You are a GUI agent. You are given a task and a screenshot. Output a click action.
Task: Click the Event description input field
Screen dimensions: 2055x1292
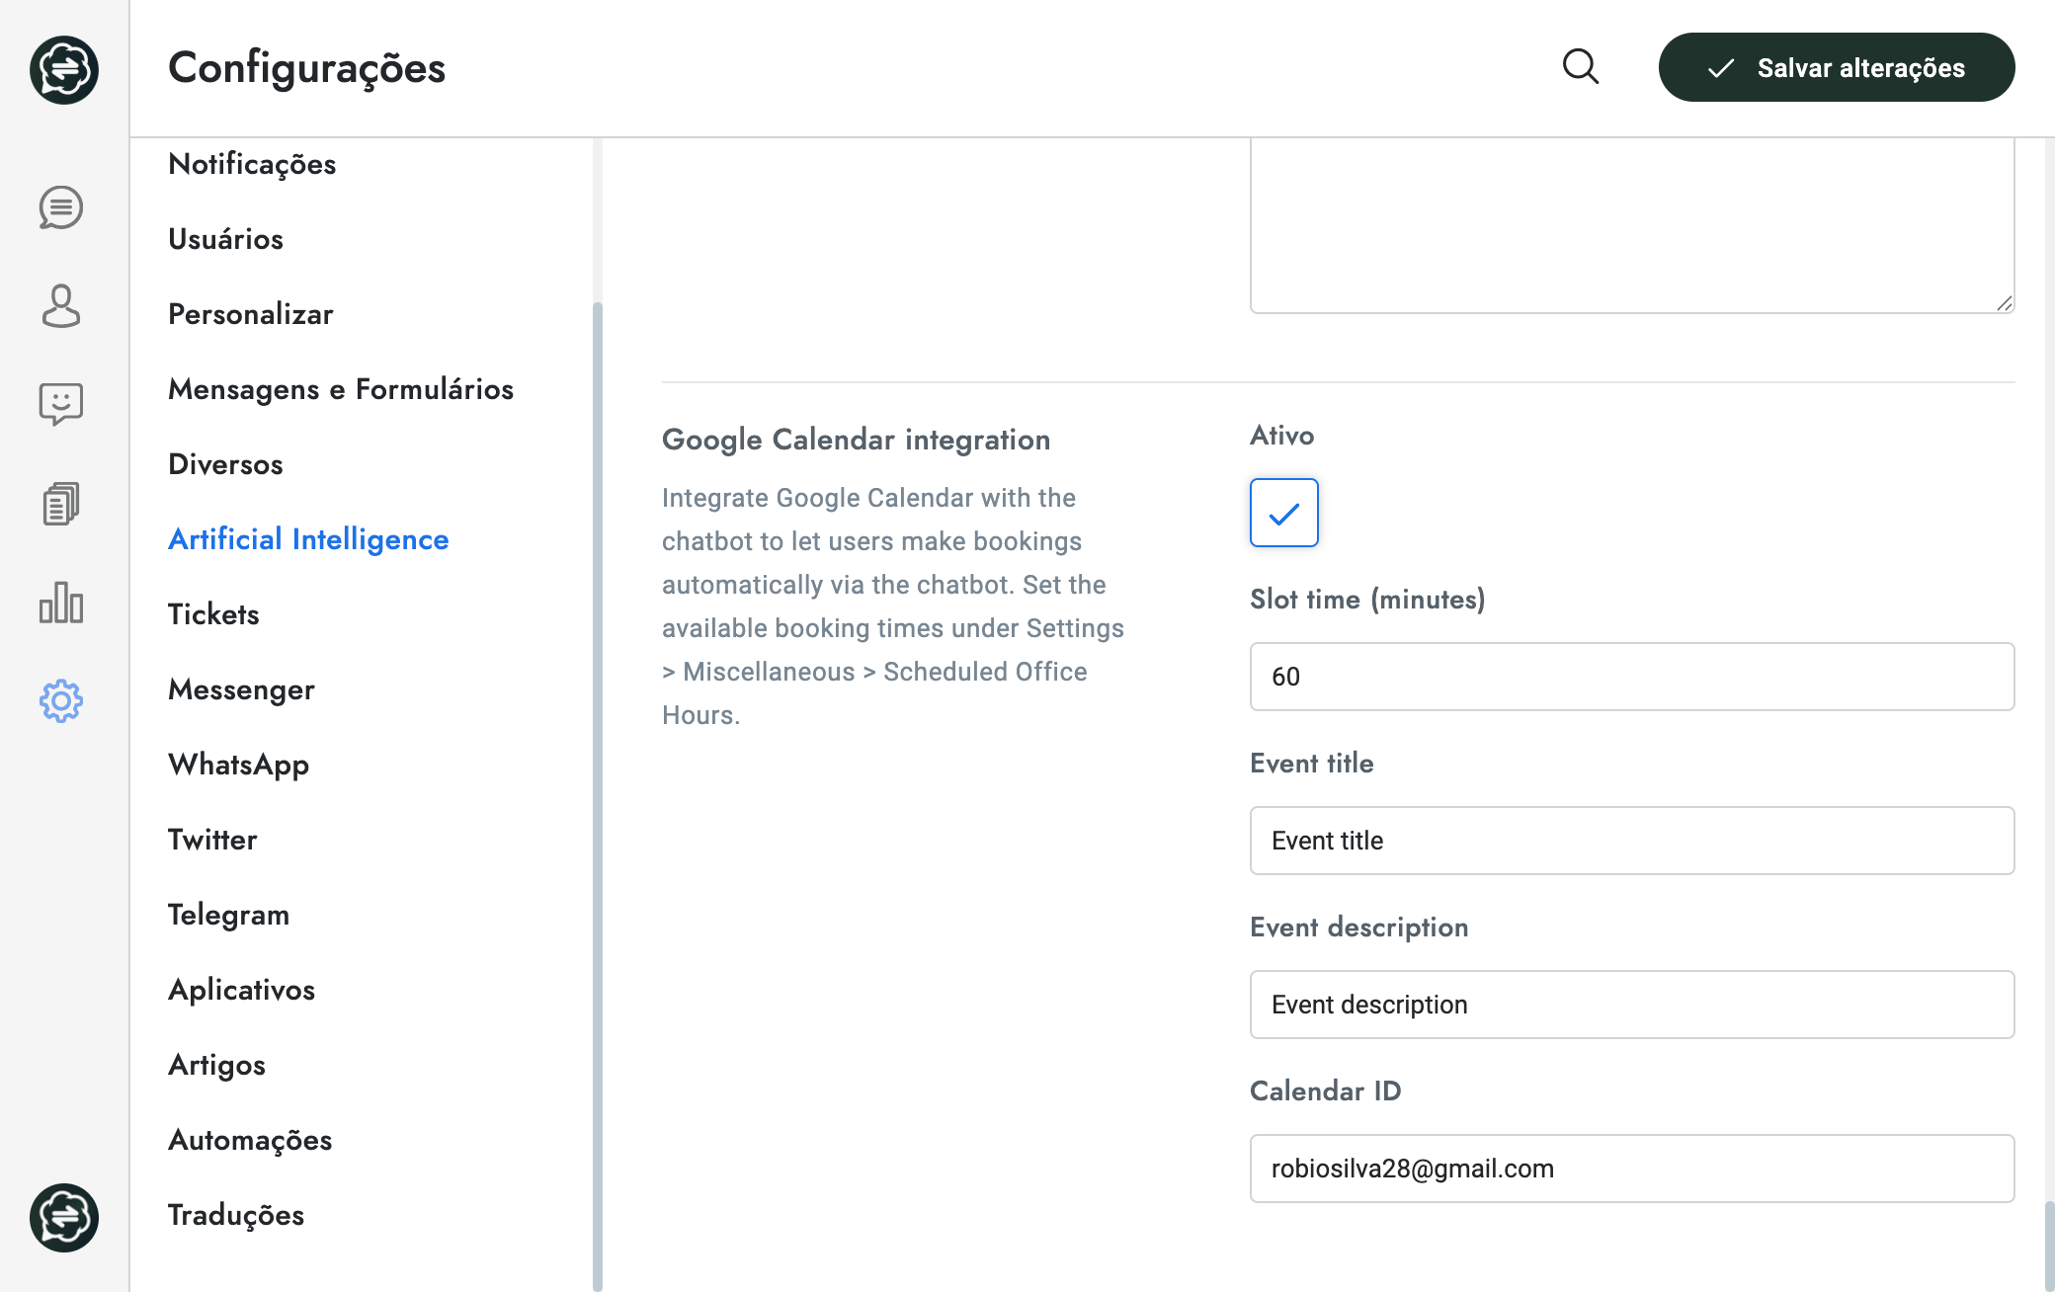point(1632,1005)
